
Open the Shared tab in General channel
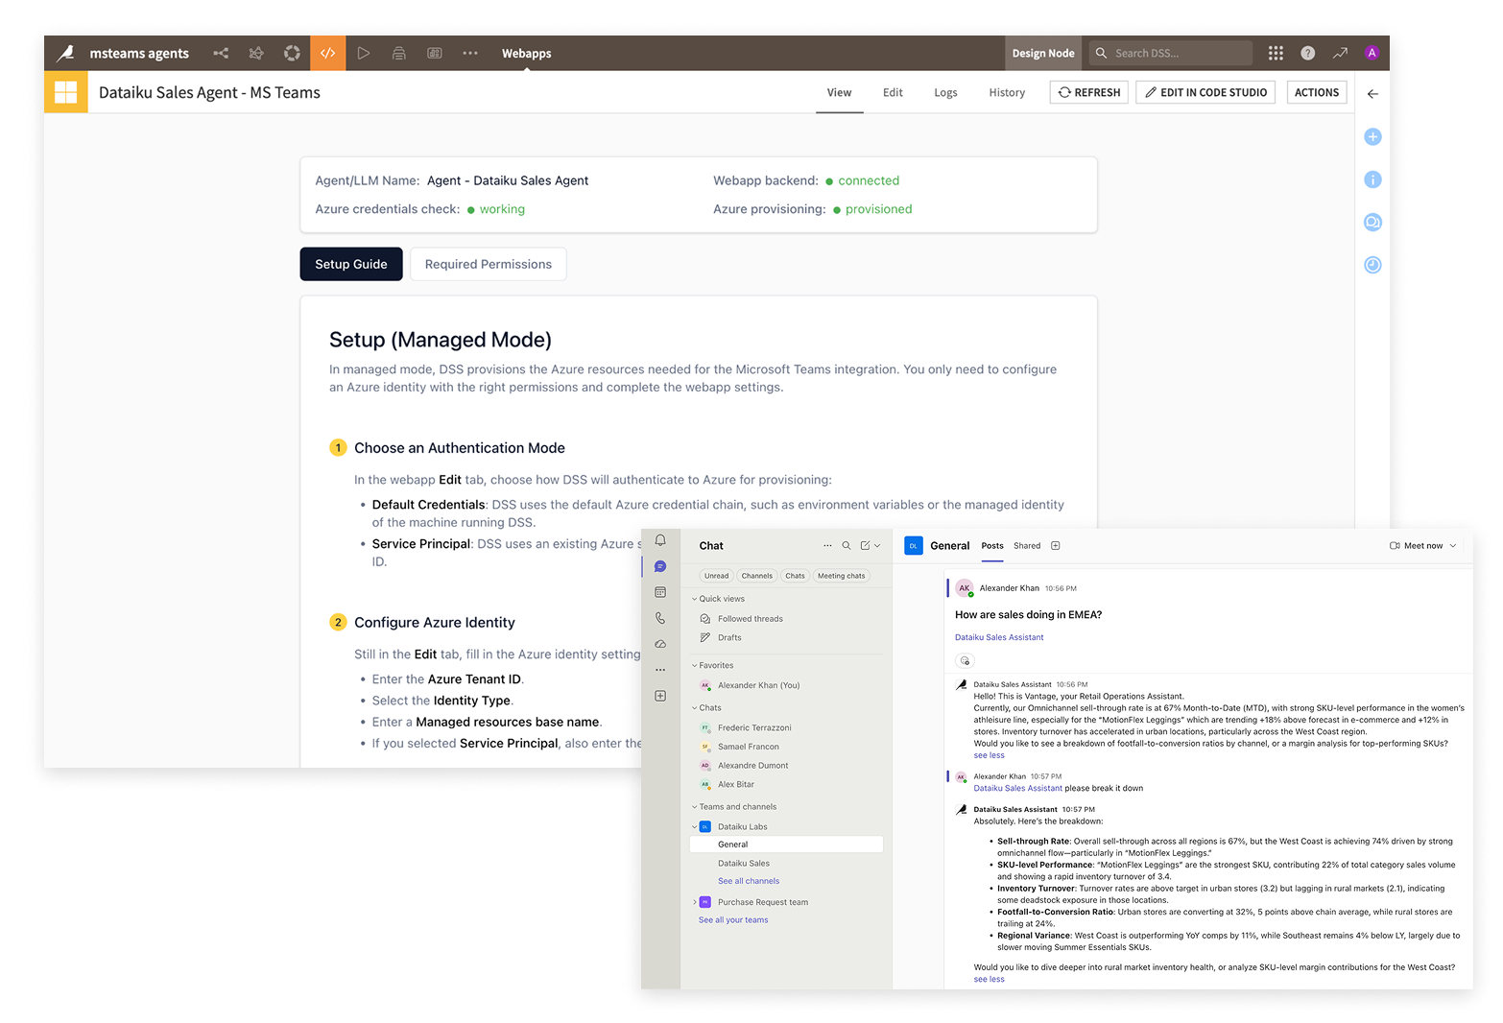[x=1027, y=546]
